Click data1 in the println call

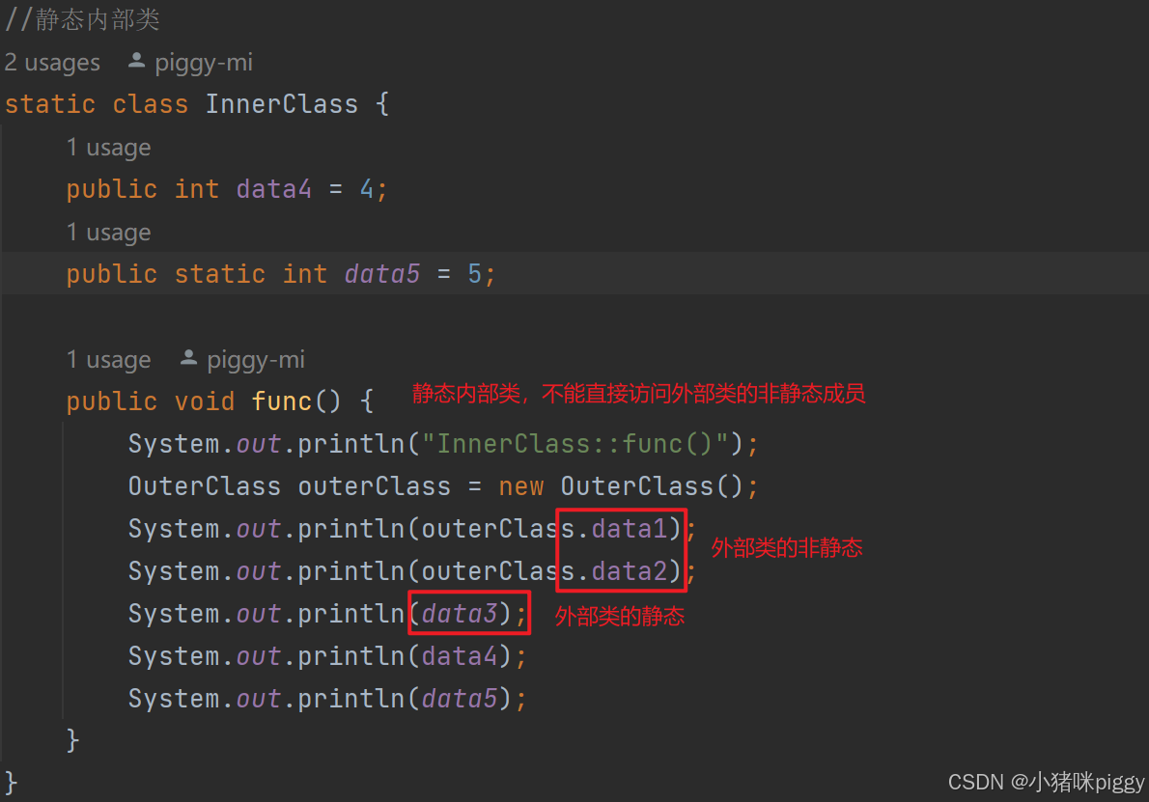630,529
